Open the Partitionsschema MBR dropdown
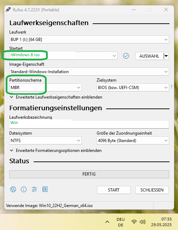This screenshot has height=230, width=178. tap(45, 88)
